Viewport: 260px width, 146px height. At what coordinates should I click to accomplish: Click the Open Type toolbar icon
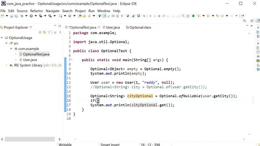[80, 16]
